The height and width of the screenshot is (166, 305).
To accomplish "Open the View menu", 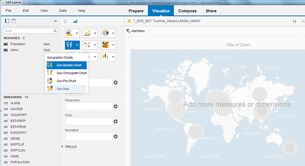I will [44, 11].
